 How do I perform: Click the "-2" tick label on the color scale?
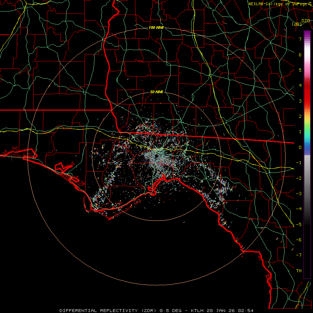[299, 178]
